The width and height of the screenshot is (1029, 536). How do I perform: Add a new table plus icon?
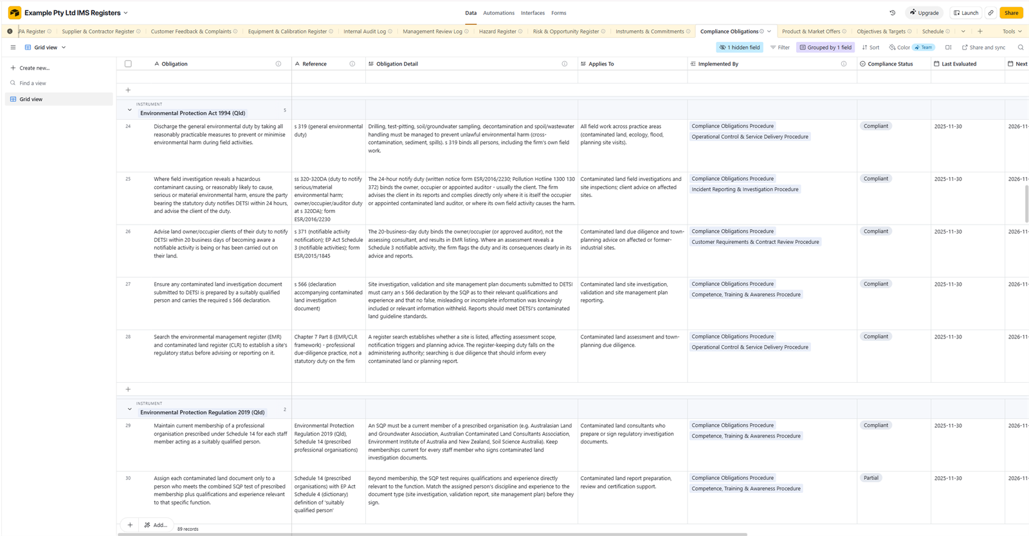click(980, 32)
